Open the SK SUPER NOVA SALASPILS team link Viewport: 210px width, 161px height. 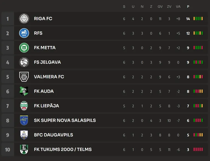pos(65,120)
